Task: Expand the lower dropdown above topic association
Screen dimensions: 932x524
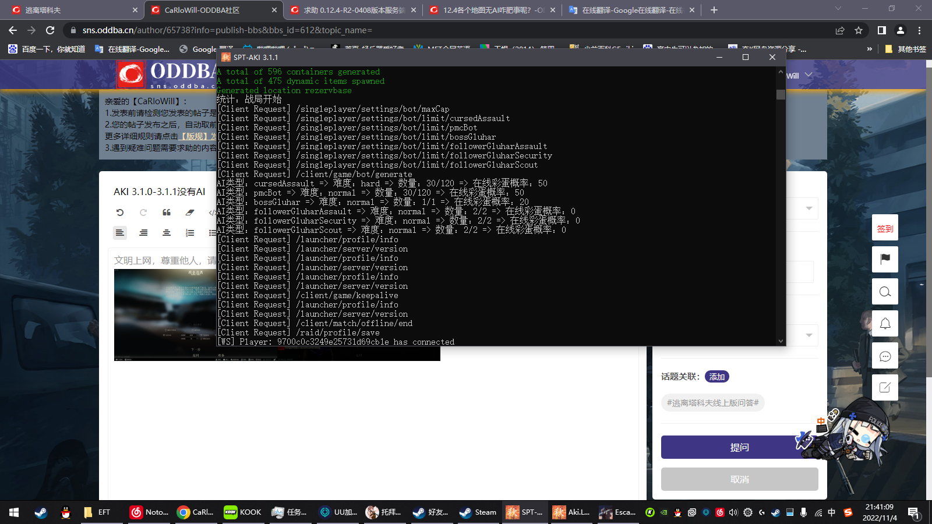Action: [x=809, y=335]
